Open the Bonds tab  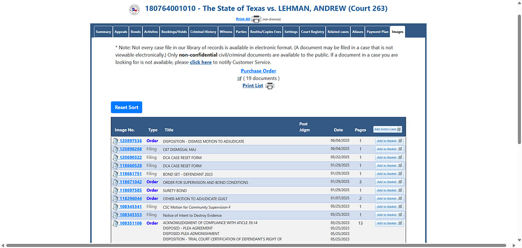[x=136, y=32]
